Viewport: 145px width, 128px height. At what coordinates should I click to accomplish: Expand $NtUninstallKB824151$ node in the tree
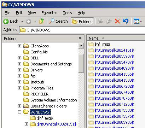tap(26, 124)
